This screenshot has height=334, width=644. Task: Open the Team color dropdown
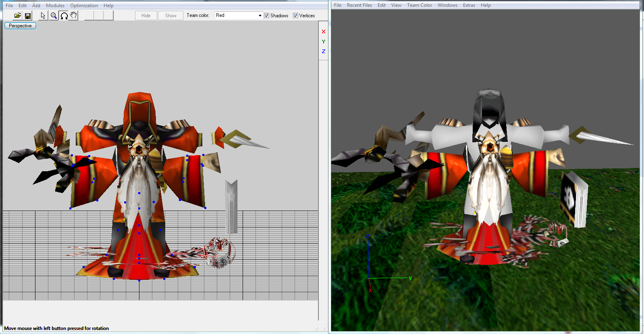pyautogui.click(x=239, y=15)
